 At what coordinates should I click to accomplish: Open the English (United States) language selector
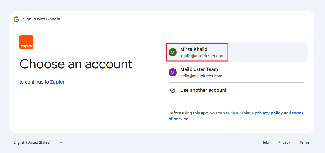coord(32,142)
